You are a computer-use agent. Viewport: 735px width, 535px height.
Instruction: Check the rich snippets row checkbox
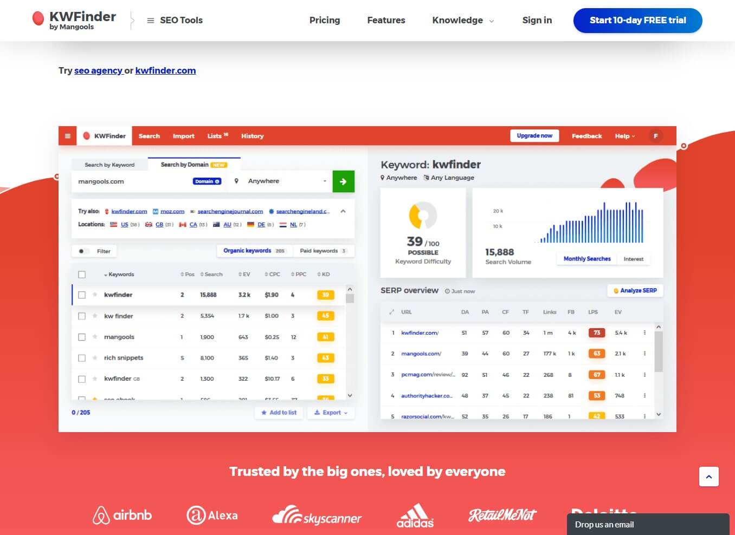pyautogui.click(x=82, y=358)
